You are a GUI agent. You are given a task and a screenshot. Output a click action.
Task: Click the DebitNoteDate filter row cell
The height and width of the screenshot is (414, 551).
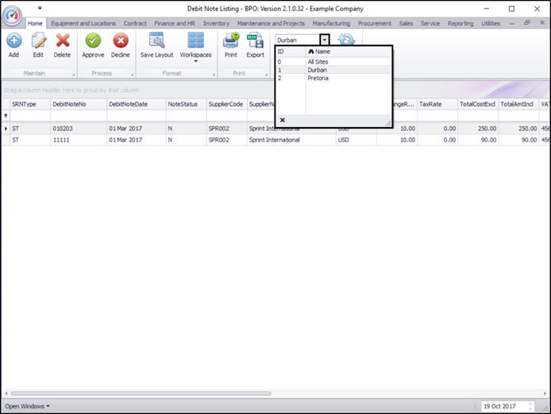coord(137,115)
